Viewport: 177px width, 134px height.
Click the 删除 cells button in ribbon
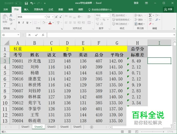[x=140, y=20]
